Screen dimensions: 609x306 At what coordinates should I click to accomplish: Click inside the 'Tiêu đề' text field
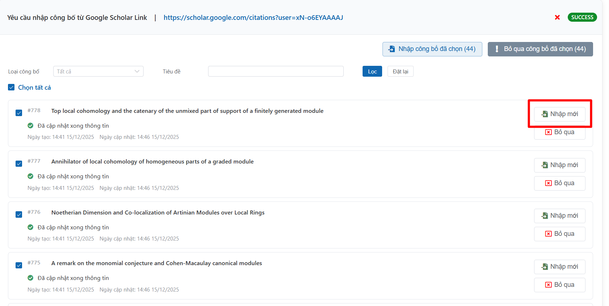pyautogui.click(x=275, y=71)
